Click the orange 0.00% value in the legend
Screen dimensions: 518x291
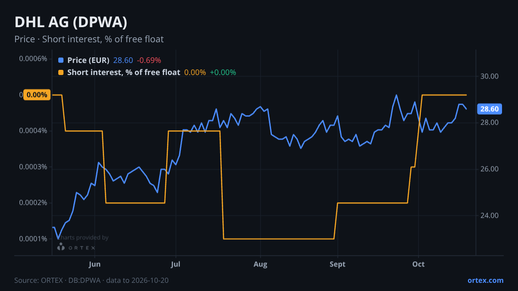pyautogui.click(x=195, y=72)
